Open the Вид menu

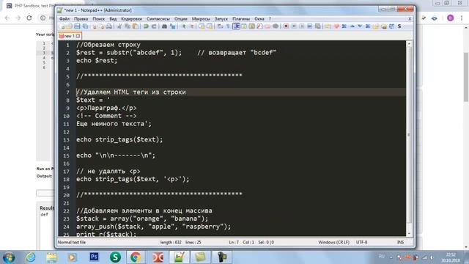pyautogui.click(x=113, y=19)
